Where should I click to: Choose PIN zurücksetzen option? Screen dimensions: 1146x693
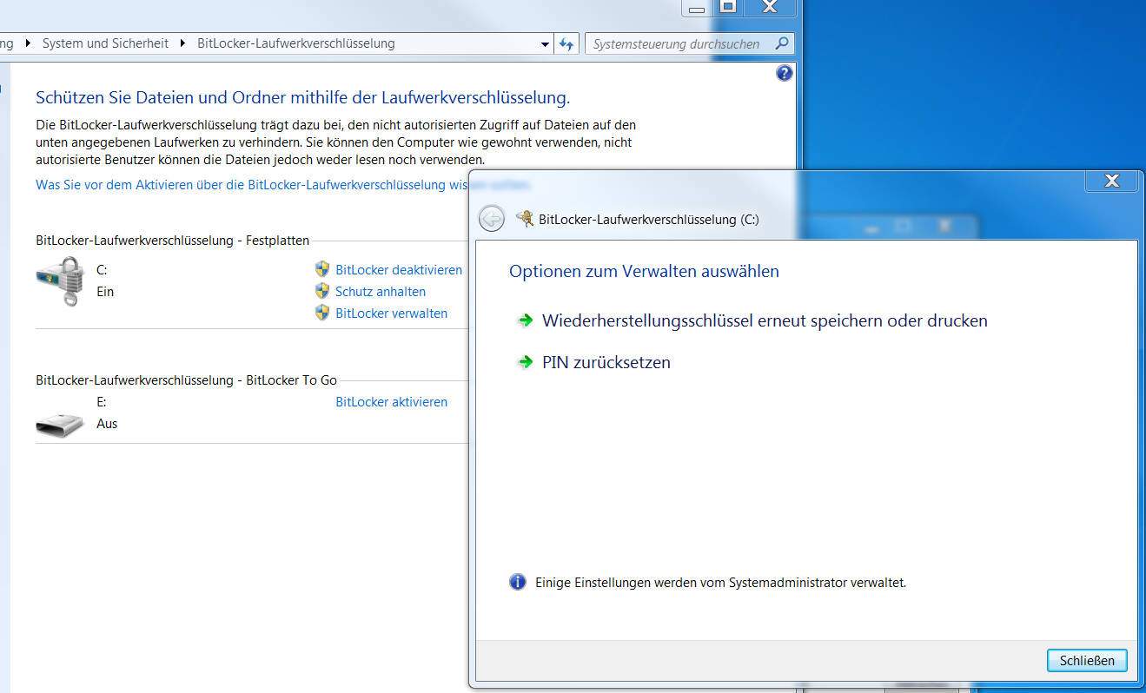tap(606, 362)
